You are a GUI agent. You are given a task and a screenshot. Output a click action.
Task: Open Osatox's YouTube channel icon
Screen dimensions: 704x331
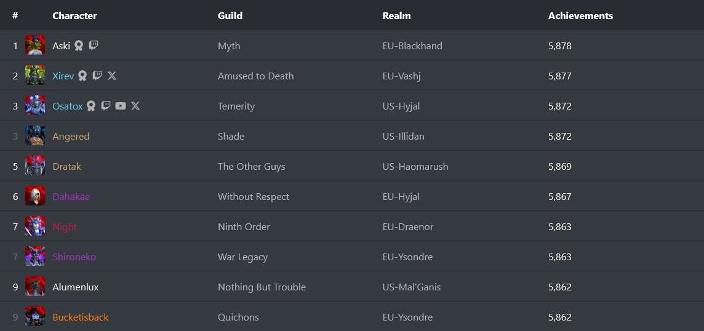(x=121, y=106)
